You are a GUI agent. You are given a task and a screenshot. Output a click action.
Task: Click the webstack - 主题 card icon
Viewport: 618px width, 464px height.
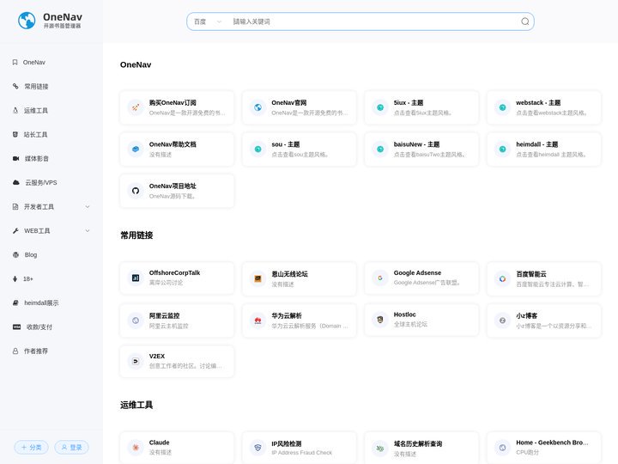pos(502,107)
